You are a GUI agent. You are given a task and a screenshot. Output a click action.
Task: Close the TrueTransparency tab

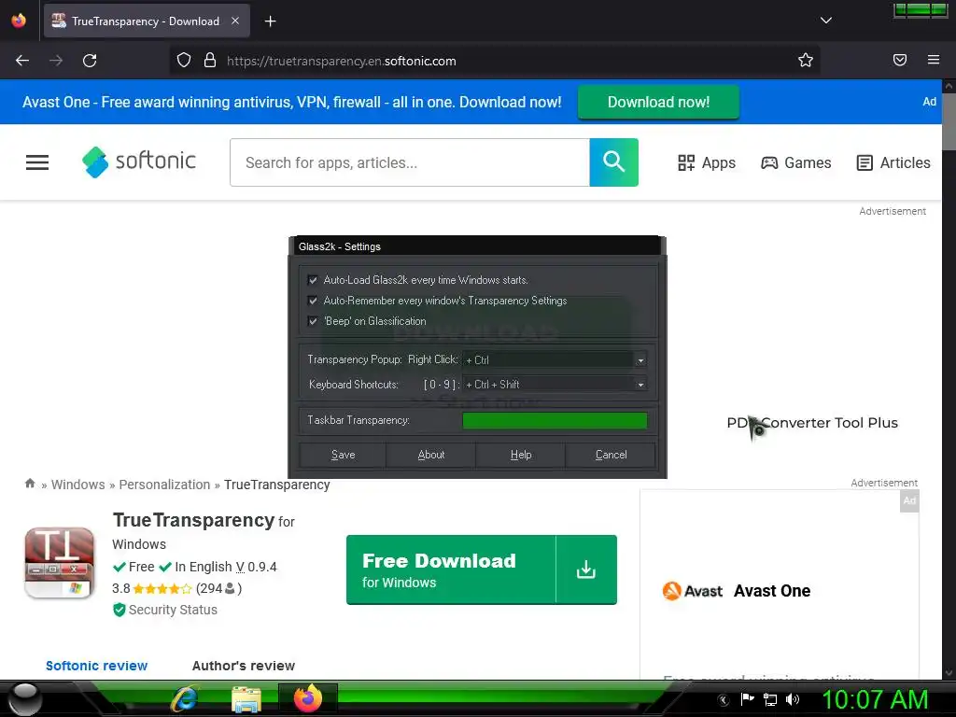point(235,21)
